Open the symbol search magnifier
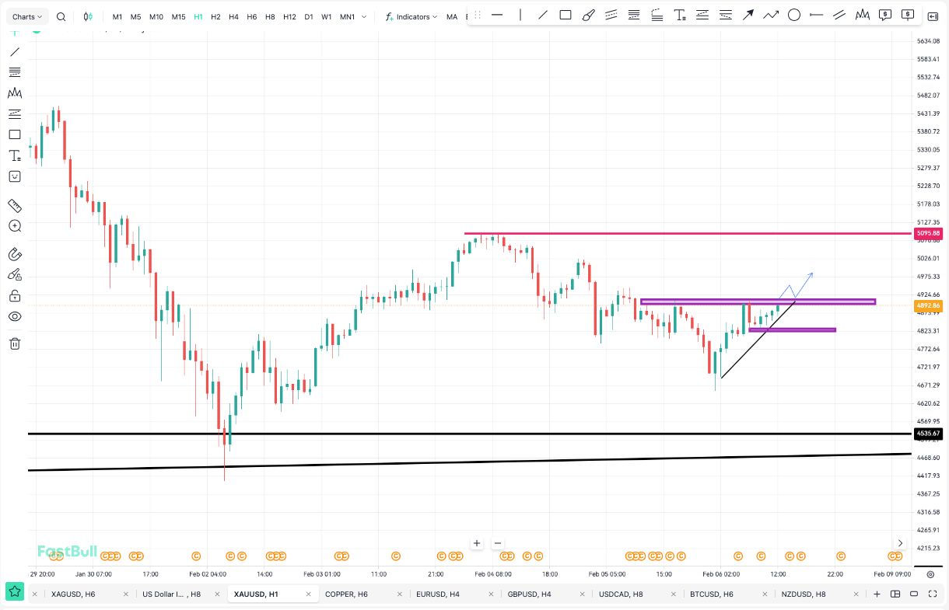949x610 pixels. (x=61, y=16)
